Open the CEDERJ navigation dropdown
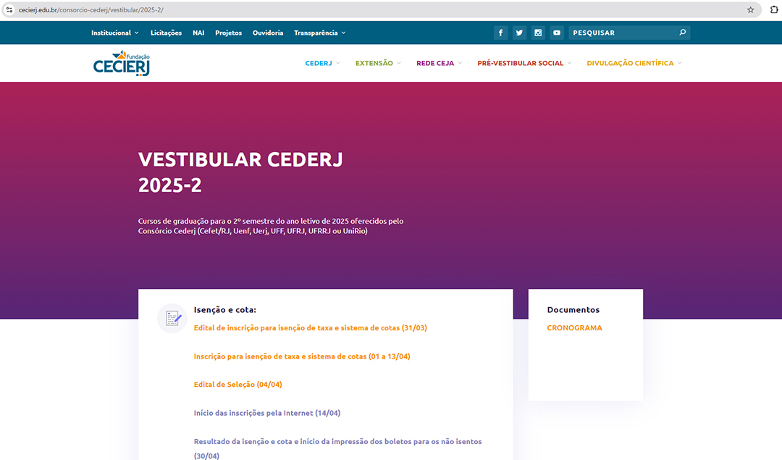 (x=322, y=63)
